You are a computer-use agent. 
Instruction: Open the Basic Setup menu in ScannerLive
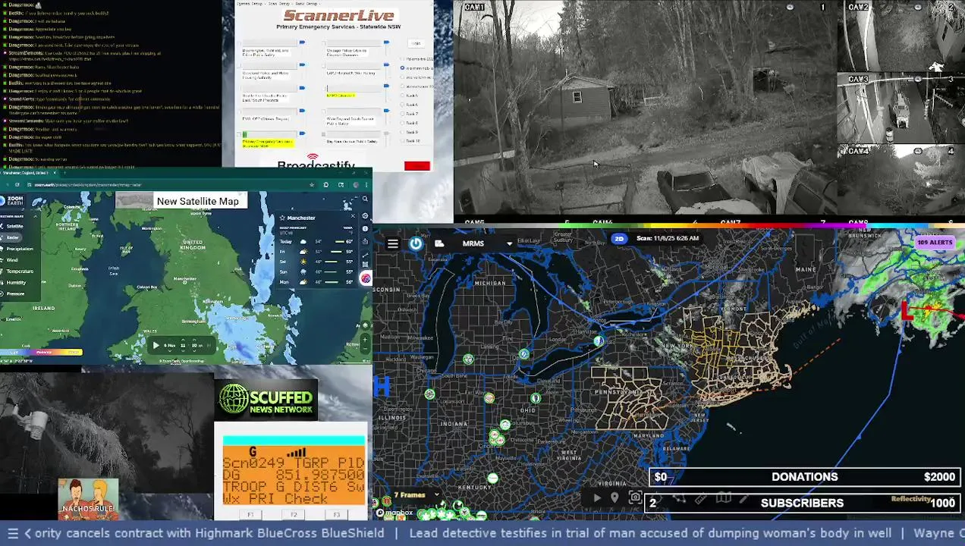[306, 4]
